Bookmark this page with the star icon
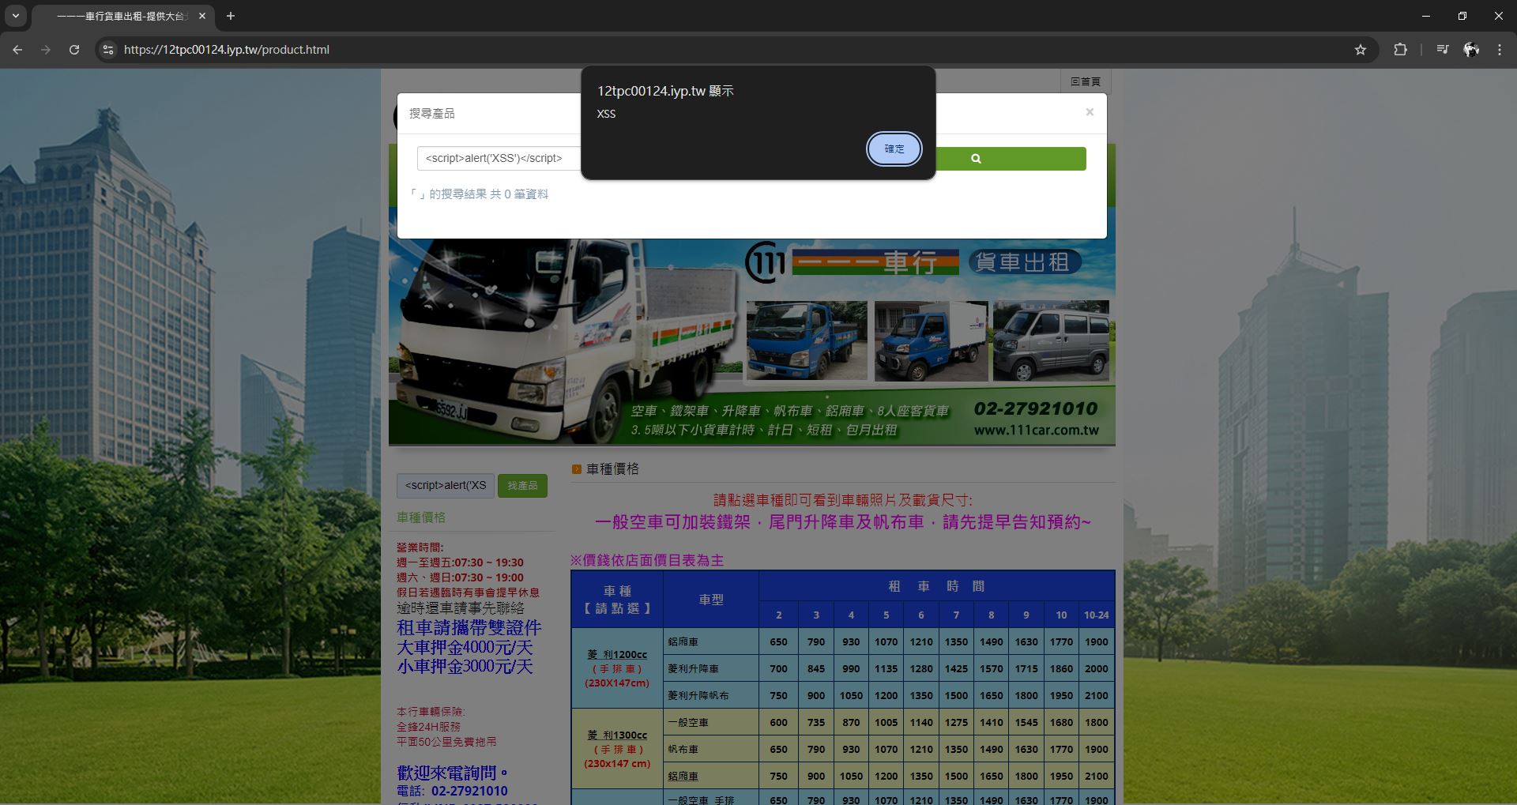Screen dimensions: 1517x805 pos(1361,50)
